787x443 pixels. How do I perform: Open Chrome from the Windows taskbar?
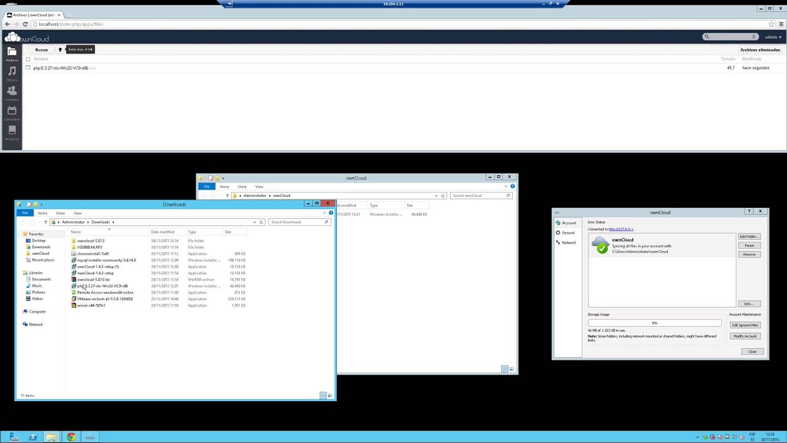tap(71, 437)
